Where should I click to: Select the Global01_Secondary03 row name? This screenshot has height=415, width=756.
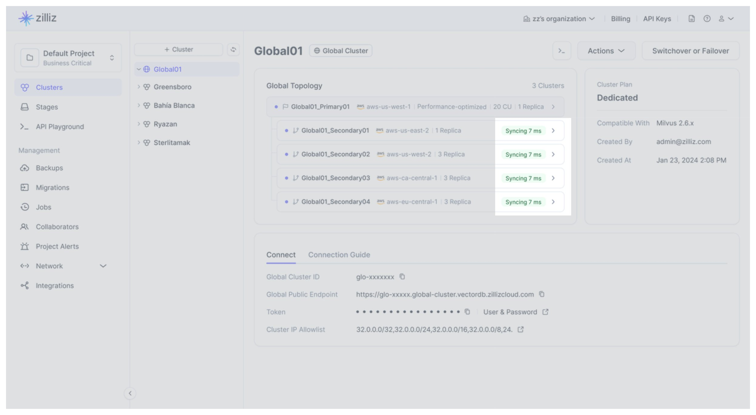coord(336,178)
